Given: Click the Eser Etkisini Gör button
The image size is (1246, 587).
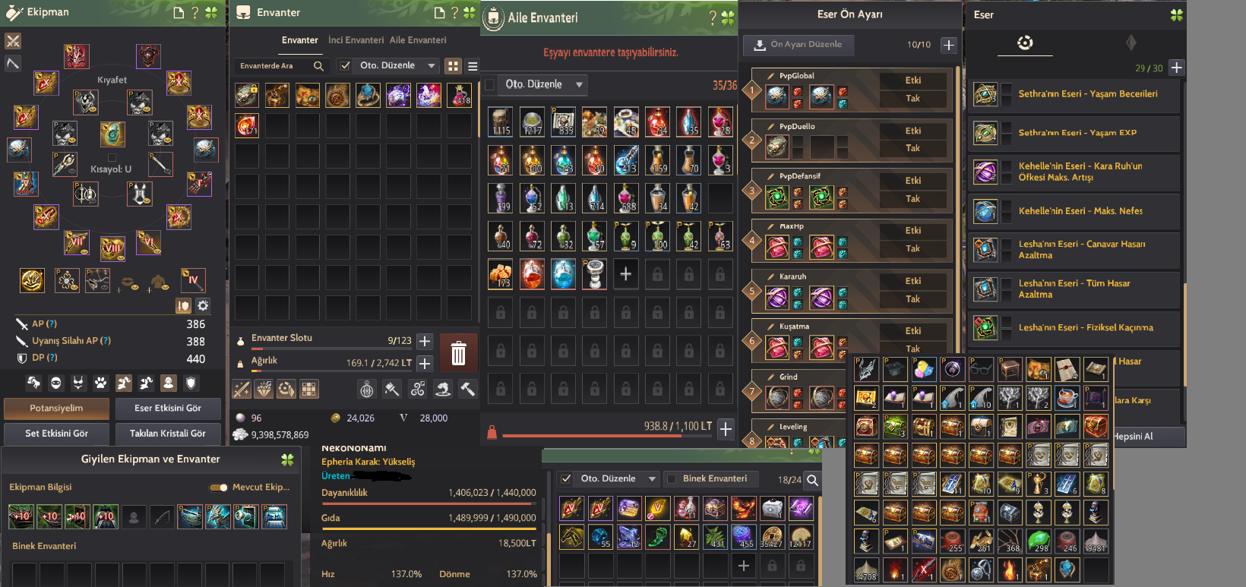Looking at the screenshot, I should 168,409.
